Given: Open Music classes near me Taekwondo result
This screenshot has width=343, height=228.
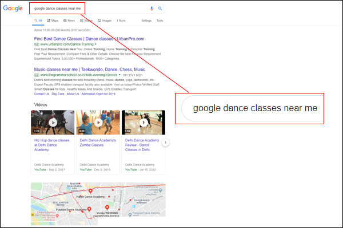Looking at the screenshot, I should click(x=90, y=70).
